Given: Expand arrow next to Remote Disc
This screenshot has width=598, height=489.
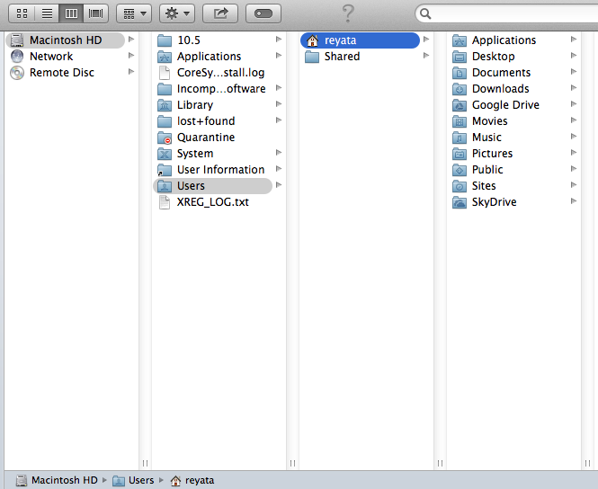Looking at the screenshot, I should [x=131, y=72].
